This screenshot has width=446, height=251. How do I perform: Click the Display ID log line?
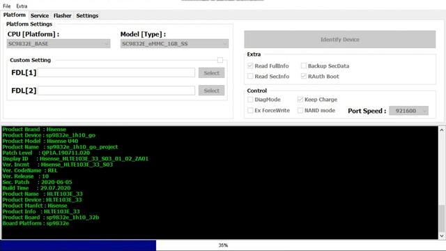(x=75, y=159)
